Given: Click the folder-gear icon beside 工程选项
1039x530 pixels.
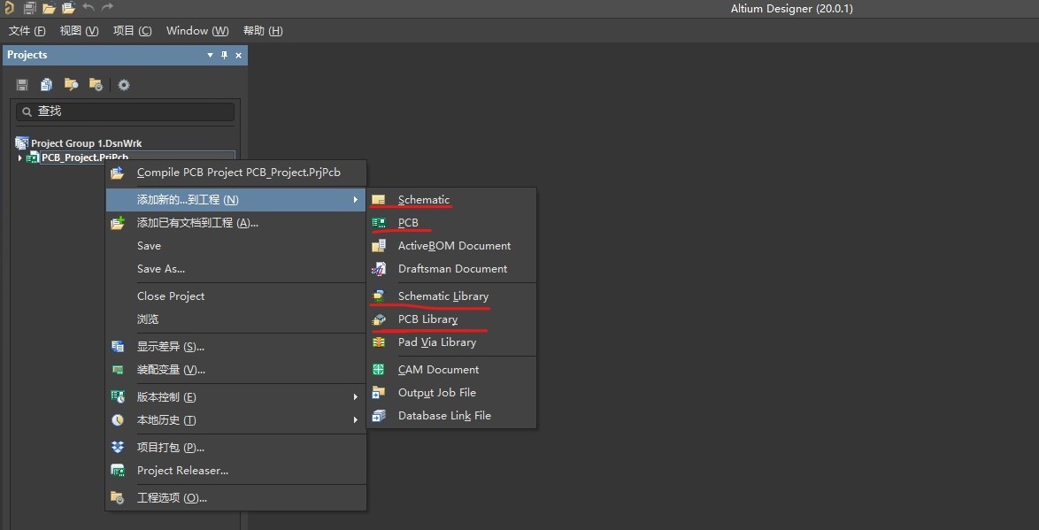Looking at the screenshot, I should tap(118, 497).
